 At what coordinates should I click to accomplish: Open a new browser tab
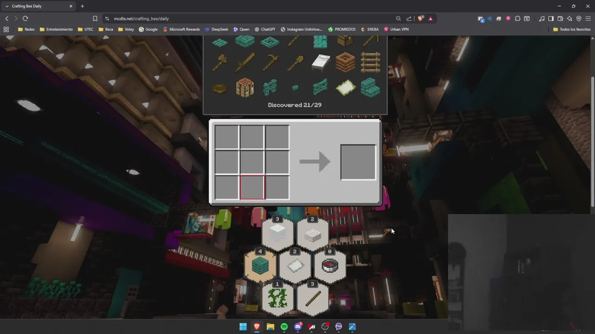point(82,6)
